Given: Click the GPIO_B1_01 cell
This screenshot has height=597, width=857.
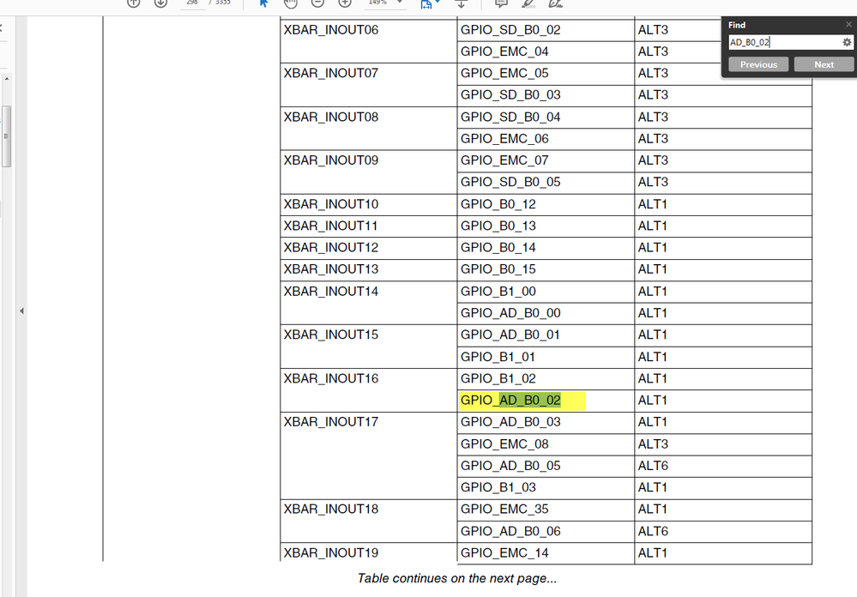Looking at the screenshot, I should (546, 357).
